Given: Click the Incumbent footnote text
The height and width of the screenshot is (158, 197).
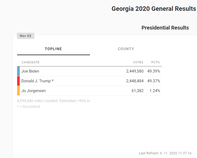Looking at the screenshot, I should [x=29, y=107].
